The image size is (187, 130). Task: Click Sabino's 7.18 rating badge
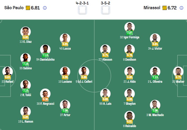26,64
